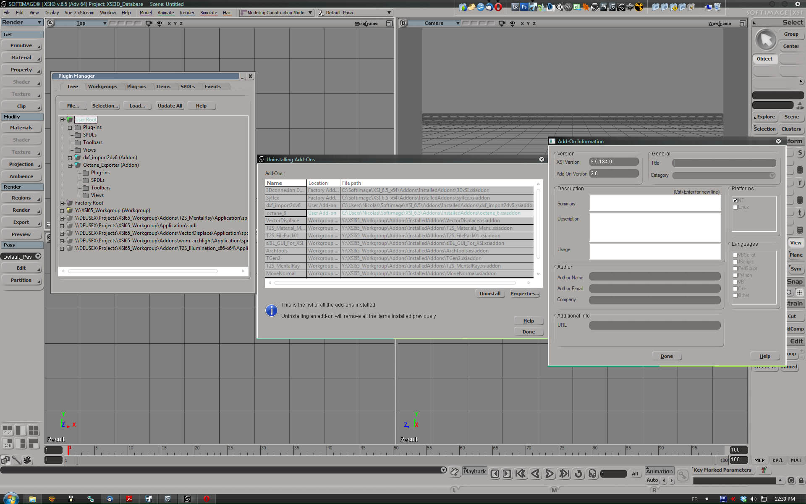Open the Recycle Bin shortcut in top bar
This screenshot has height=504, width=806.
[x=718, y=7]
